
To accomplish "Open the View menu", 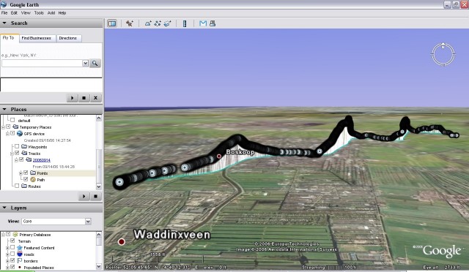I will coord(26,13).
